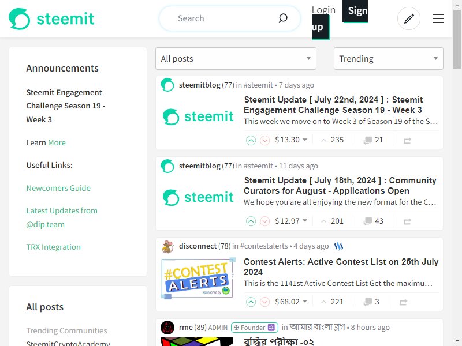
Task: Click the আমার বাংলা ব্লগ community link
Action: point(317,327)
